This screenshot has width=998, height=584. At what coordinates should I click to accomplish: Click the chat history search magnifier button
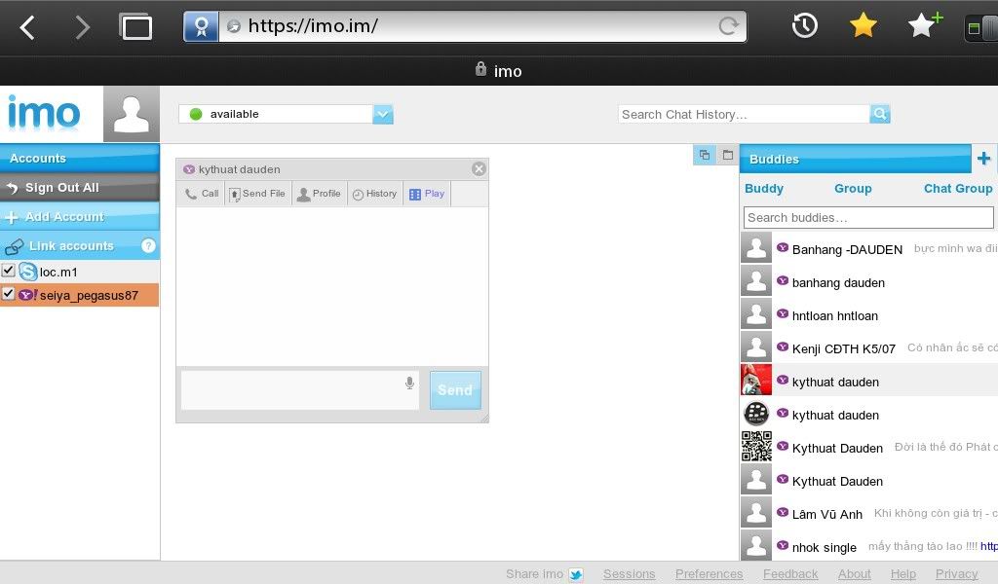pos(880,115)
